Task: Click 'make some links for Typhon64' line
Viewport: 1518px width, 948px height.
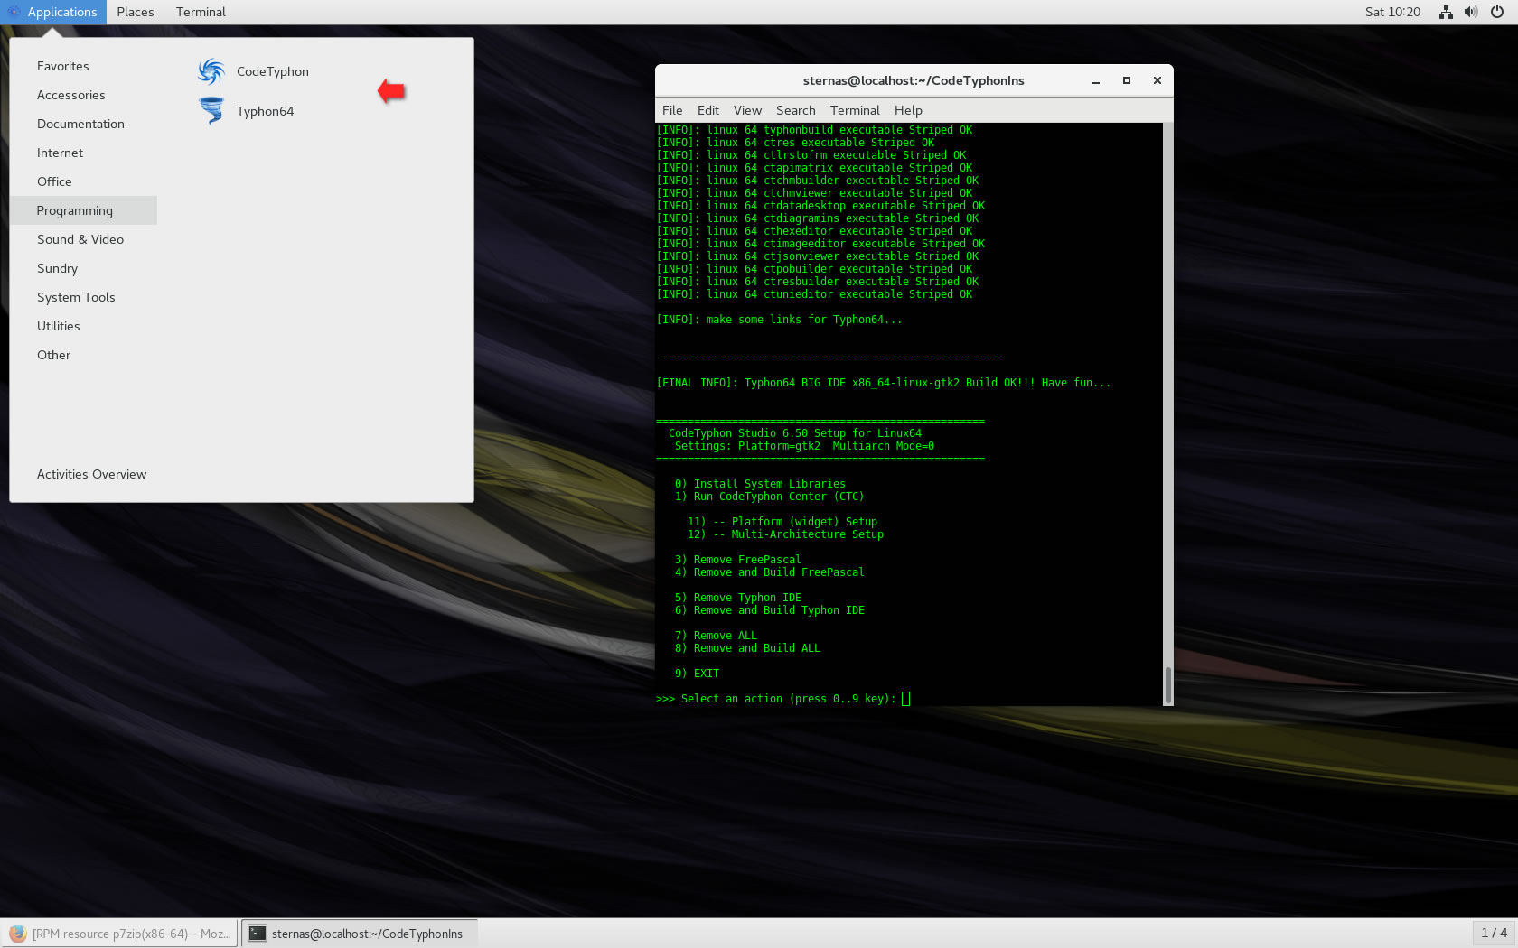Action: point(779,320)
